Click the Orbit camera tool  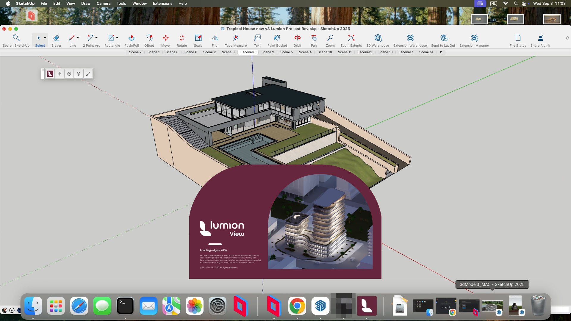click(297, 40)
